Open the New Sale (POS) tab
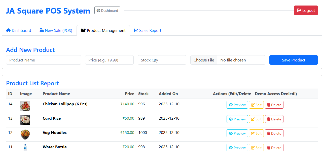 pos(56,30)
